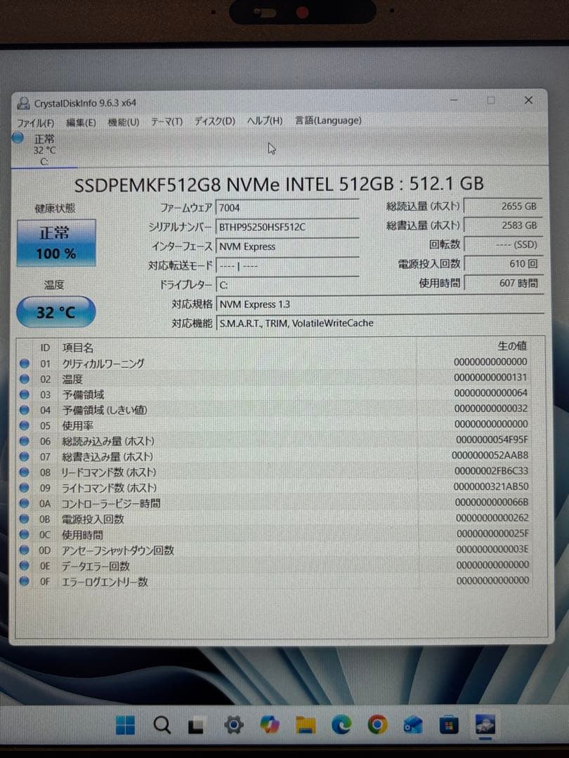Click the raw value 0000000054F95F
This screenshot has width=569, height=758.
(492, 439)
